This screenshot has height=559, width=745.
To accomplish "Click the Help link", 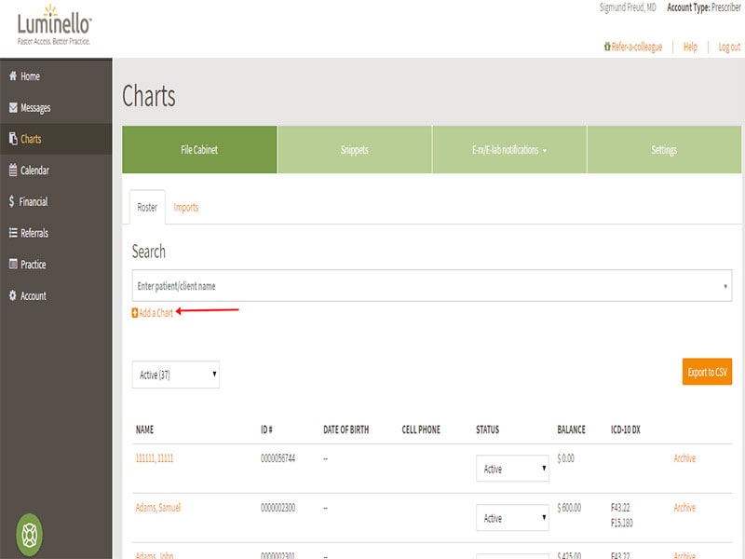I will click(690, 47).
